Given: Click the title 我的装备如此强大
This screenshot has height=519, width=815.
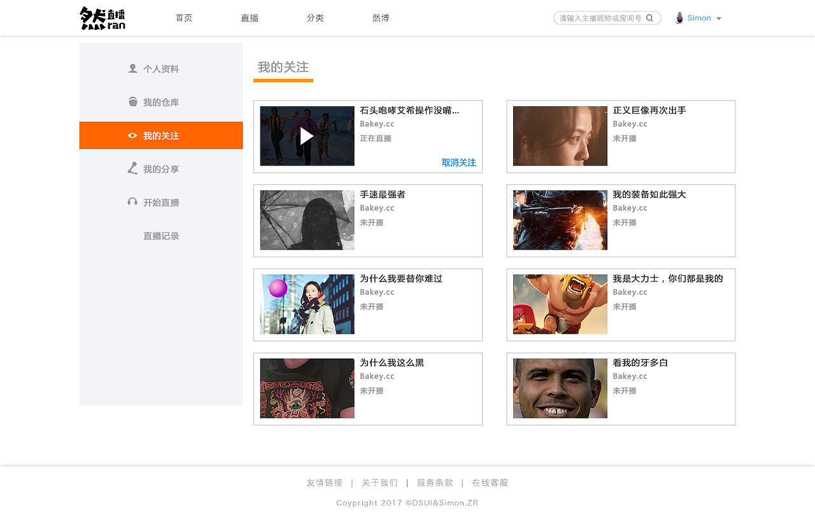Looking at the screenshot, I should tap(649, 194).
